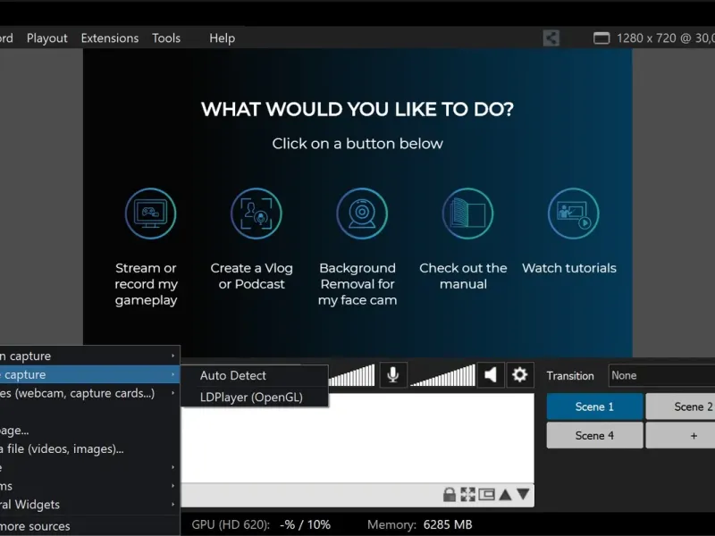Click Check out the manual label
The width and height of the screenshot is (715, 536).
(463, 276)
